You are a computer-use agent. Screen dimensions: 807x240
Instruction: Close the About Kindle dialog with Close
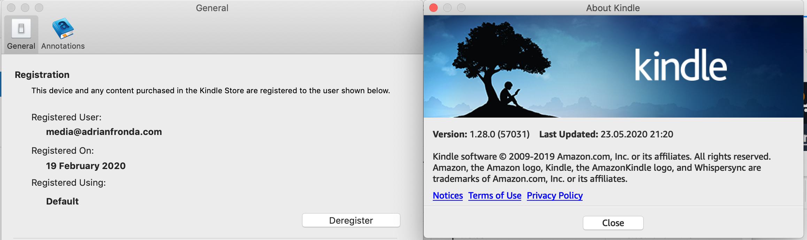(x=613, y=223)
